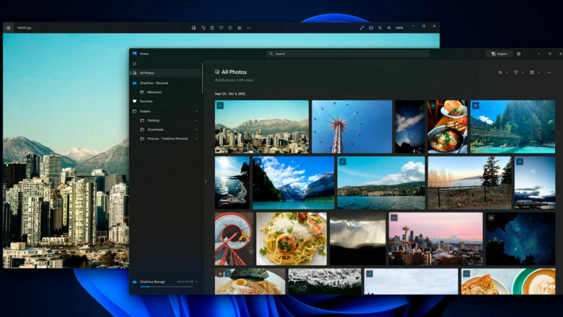The height and width of the screenshot is (317, 563).
Task: Expand the Downloads folder chevron
Action: [197, 129]
